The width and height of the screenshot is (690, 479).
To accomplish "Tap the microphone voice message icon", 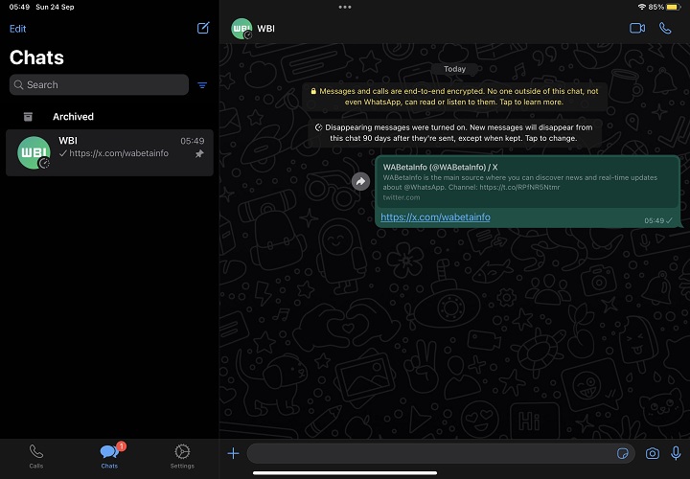I will coord(676,453).
